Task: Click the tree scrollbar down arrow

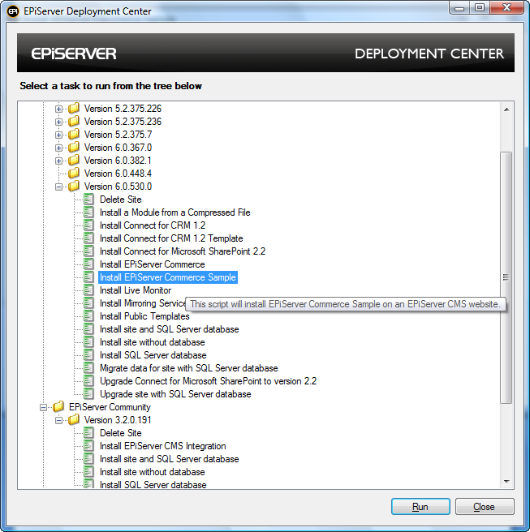Action: [507, 483]
